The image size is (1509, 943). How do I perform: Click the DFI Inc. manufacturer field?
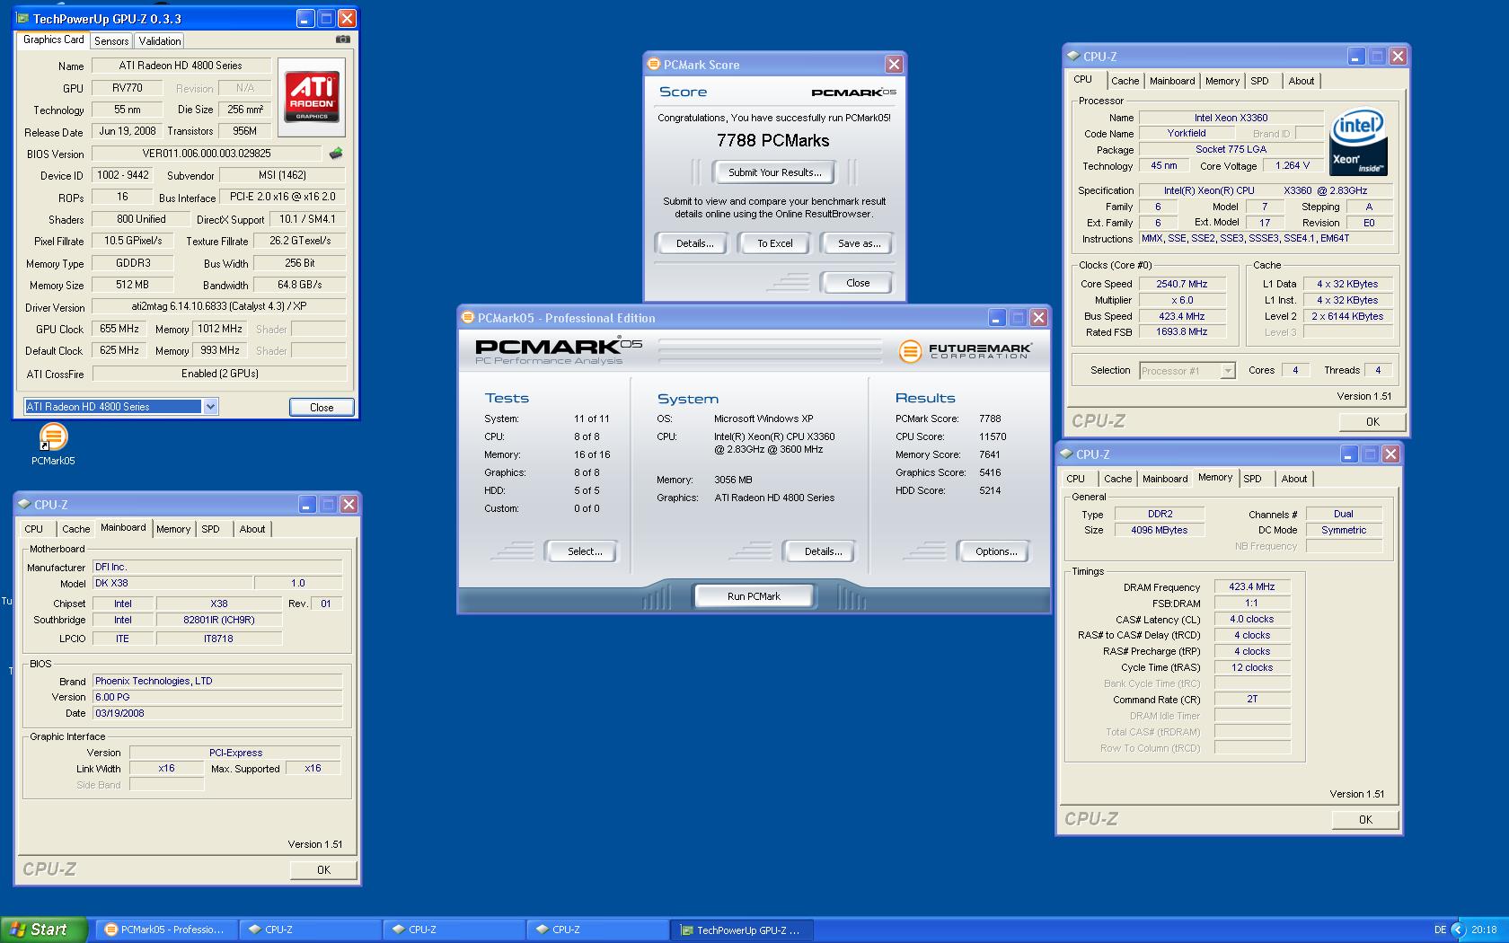pyautogui.click(x=217, y=567)
